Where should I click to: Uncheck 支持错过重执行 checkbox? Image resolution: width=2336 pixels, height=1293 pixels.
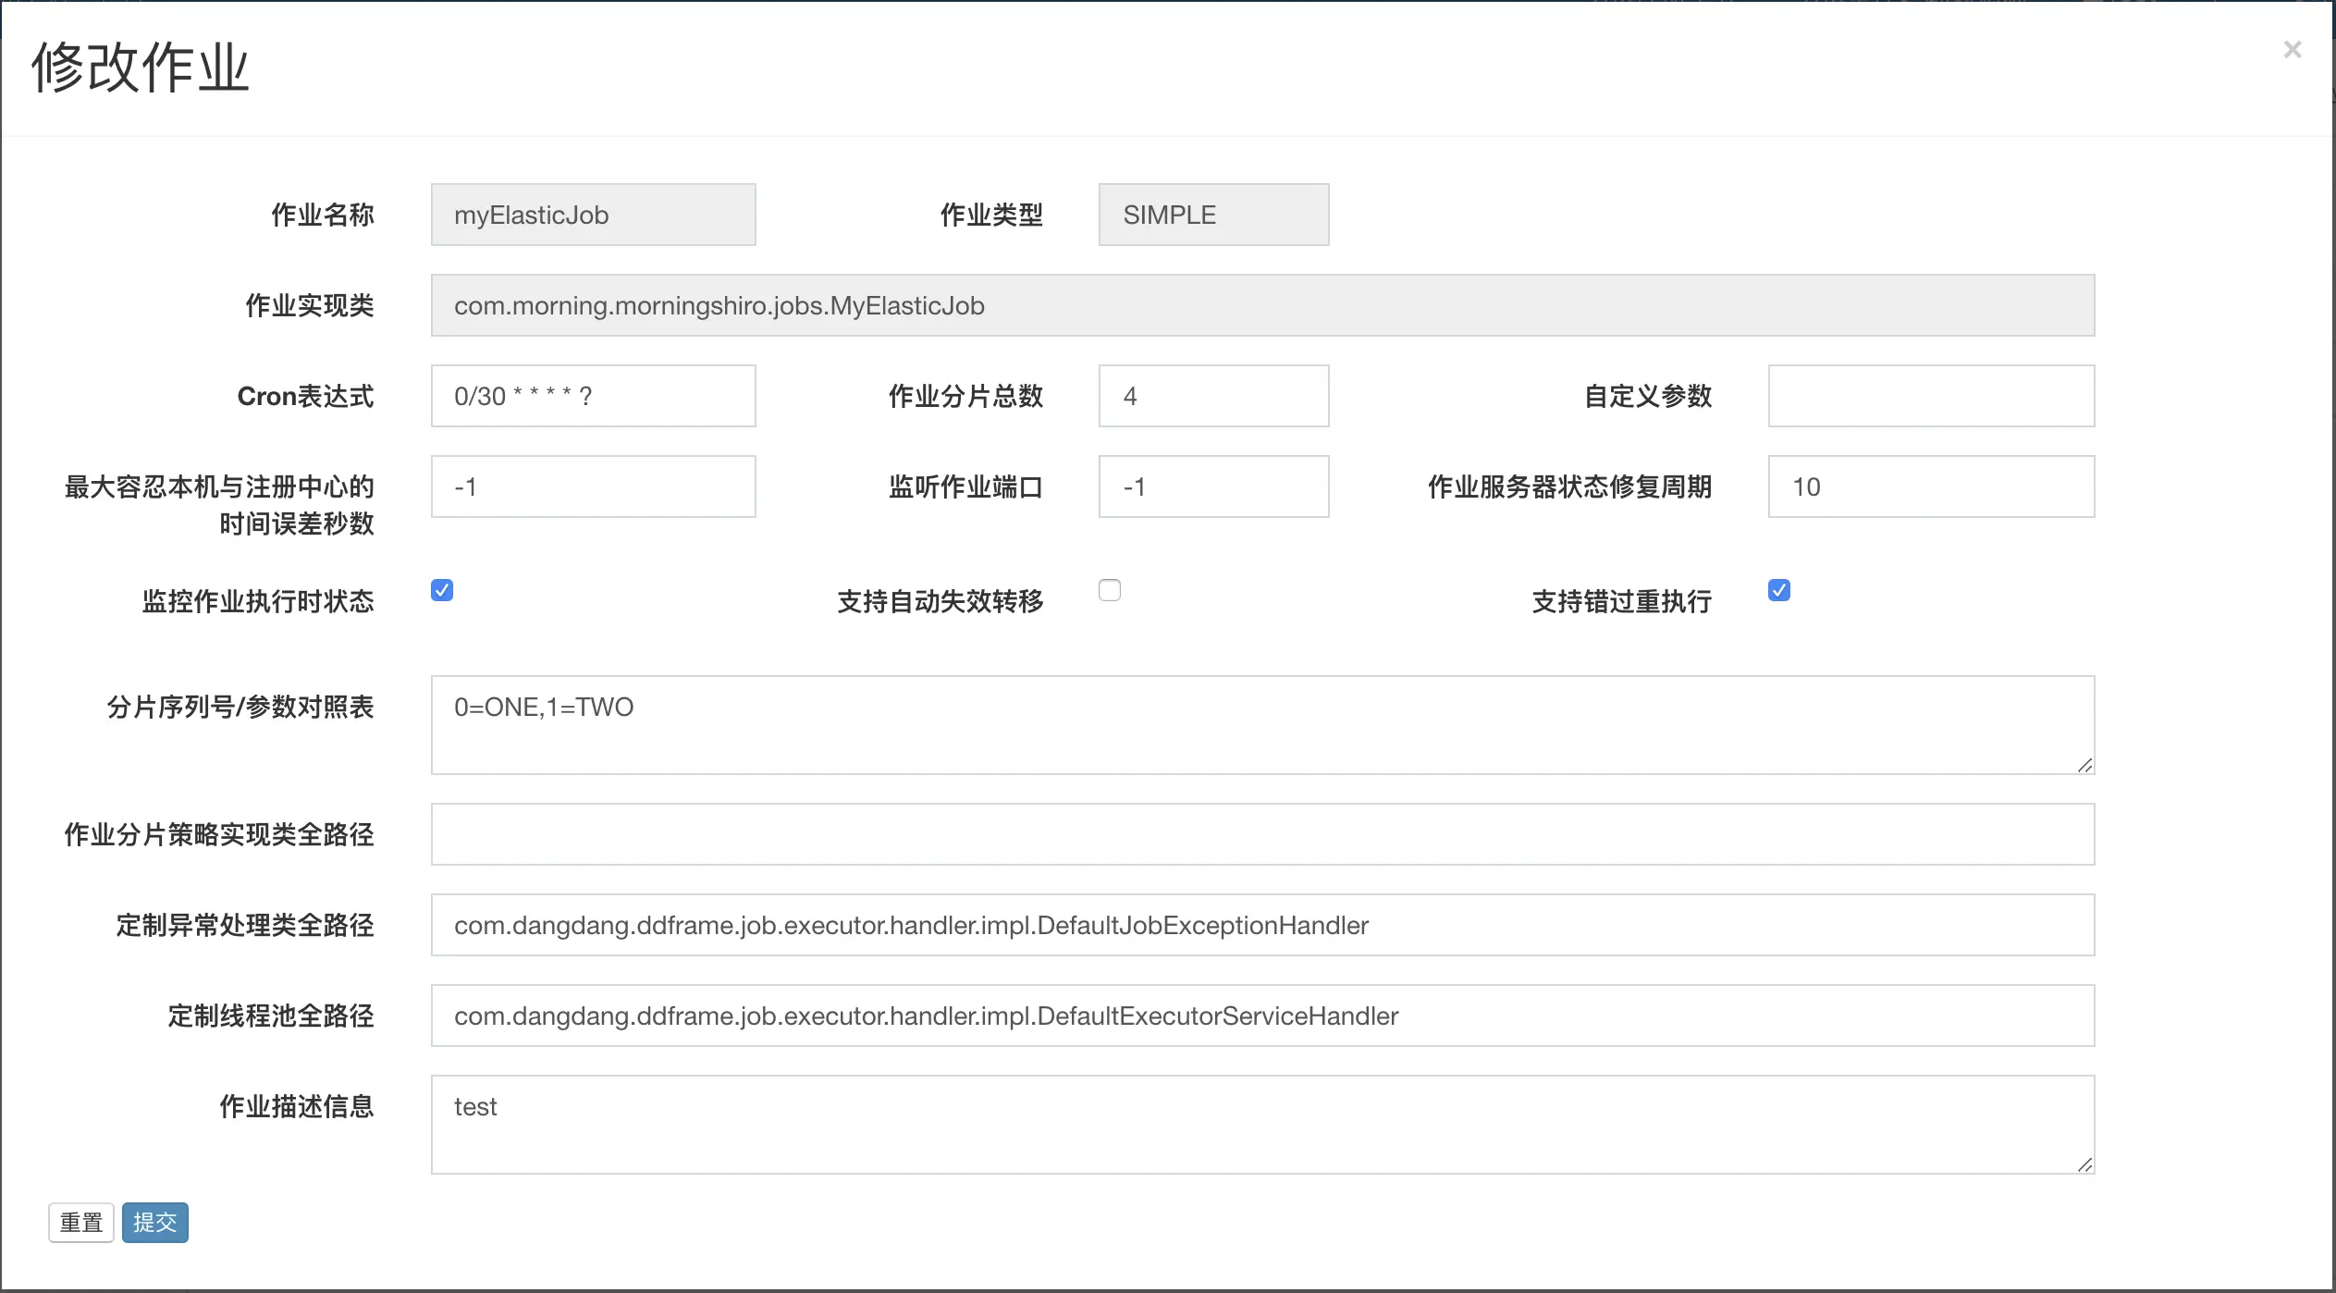point(1778,590)
